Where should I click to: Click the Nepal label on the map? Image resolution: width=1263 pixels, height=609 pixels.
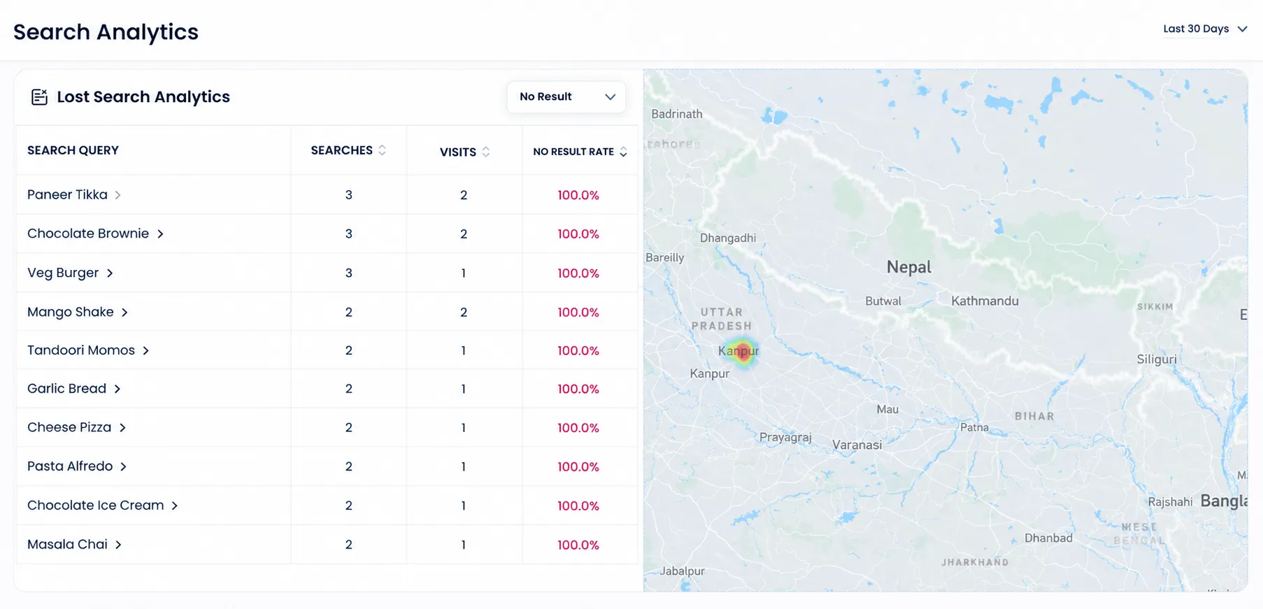[x=908, y=267]
